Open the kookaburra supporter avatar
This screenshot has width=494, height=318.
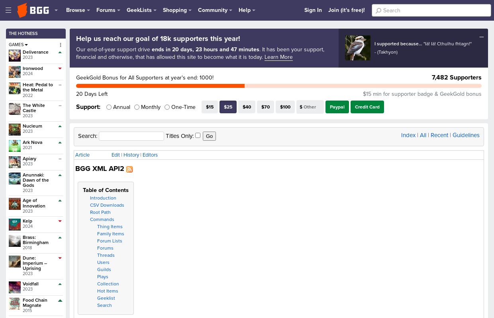[358, 48]
